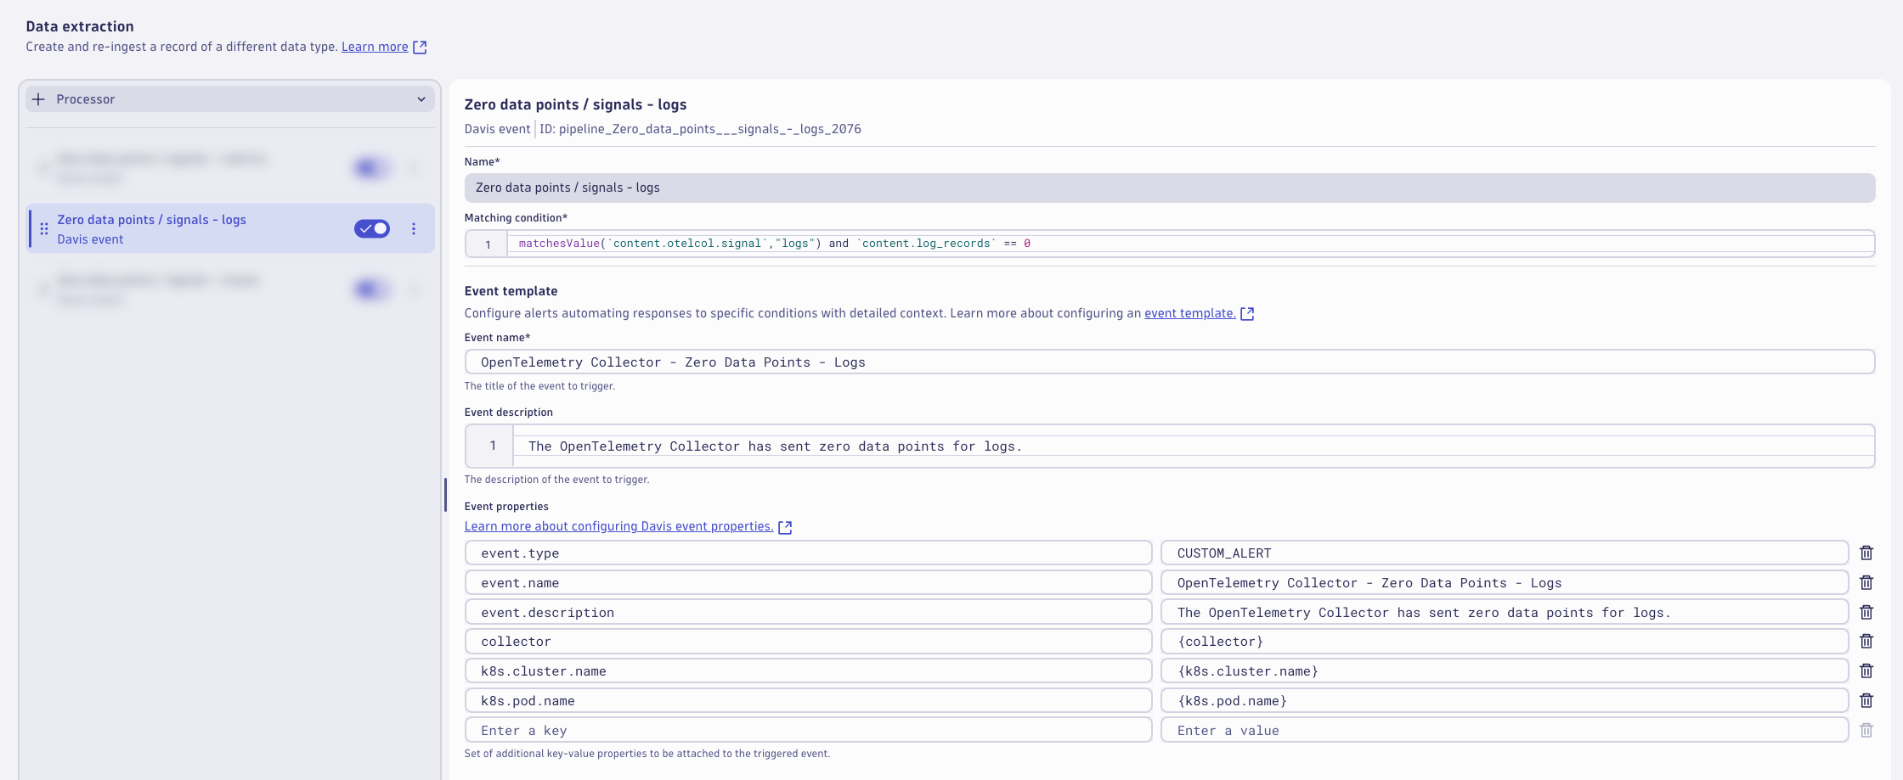Delete the k8s.pod.name property row
This screenshot has width=1903, height=780.
(x=1866, y=700)
